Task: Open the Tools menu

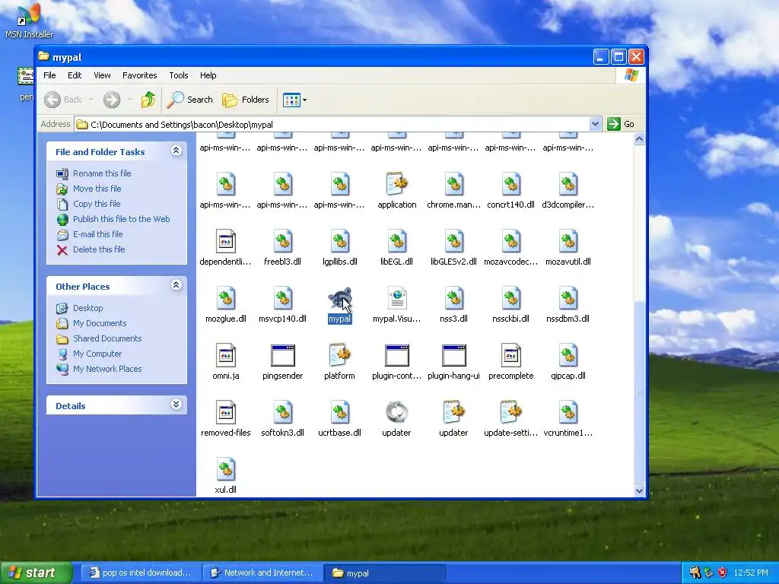Action: (x=178, y=75)
